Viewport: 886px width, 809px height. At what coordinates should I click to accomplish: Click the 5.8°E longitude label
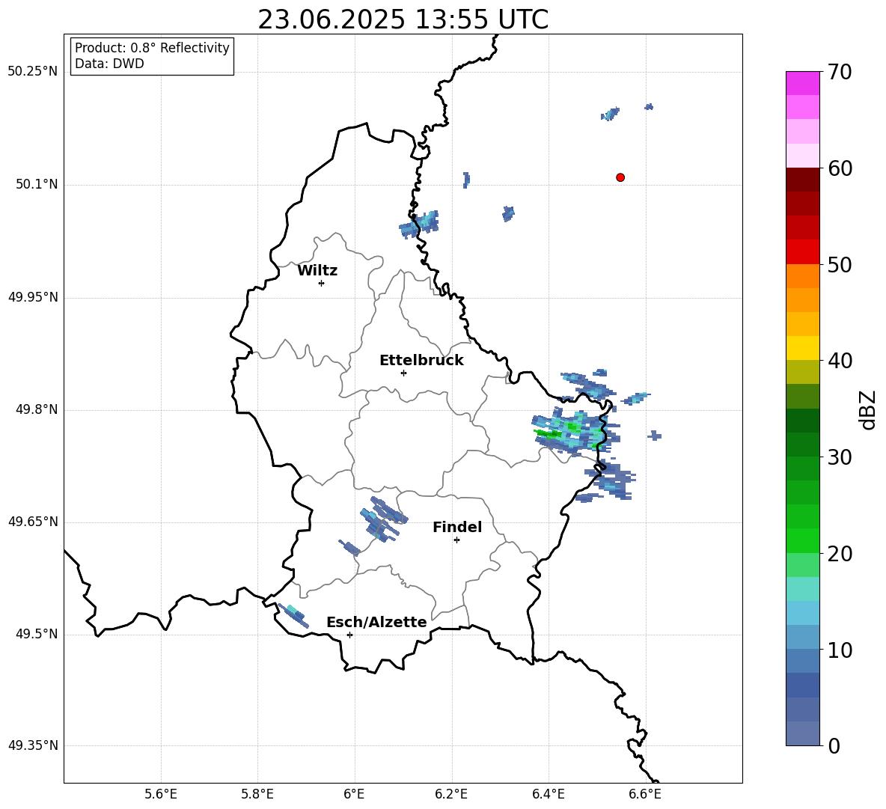(257, 794)
